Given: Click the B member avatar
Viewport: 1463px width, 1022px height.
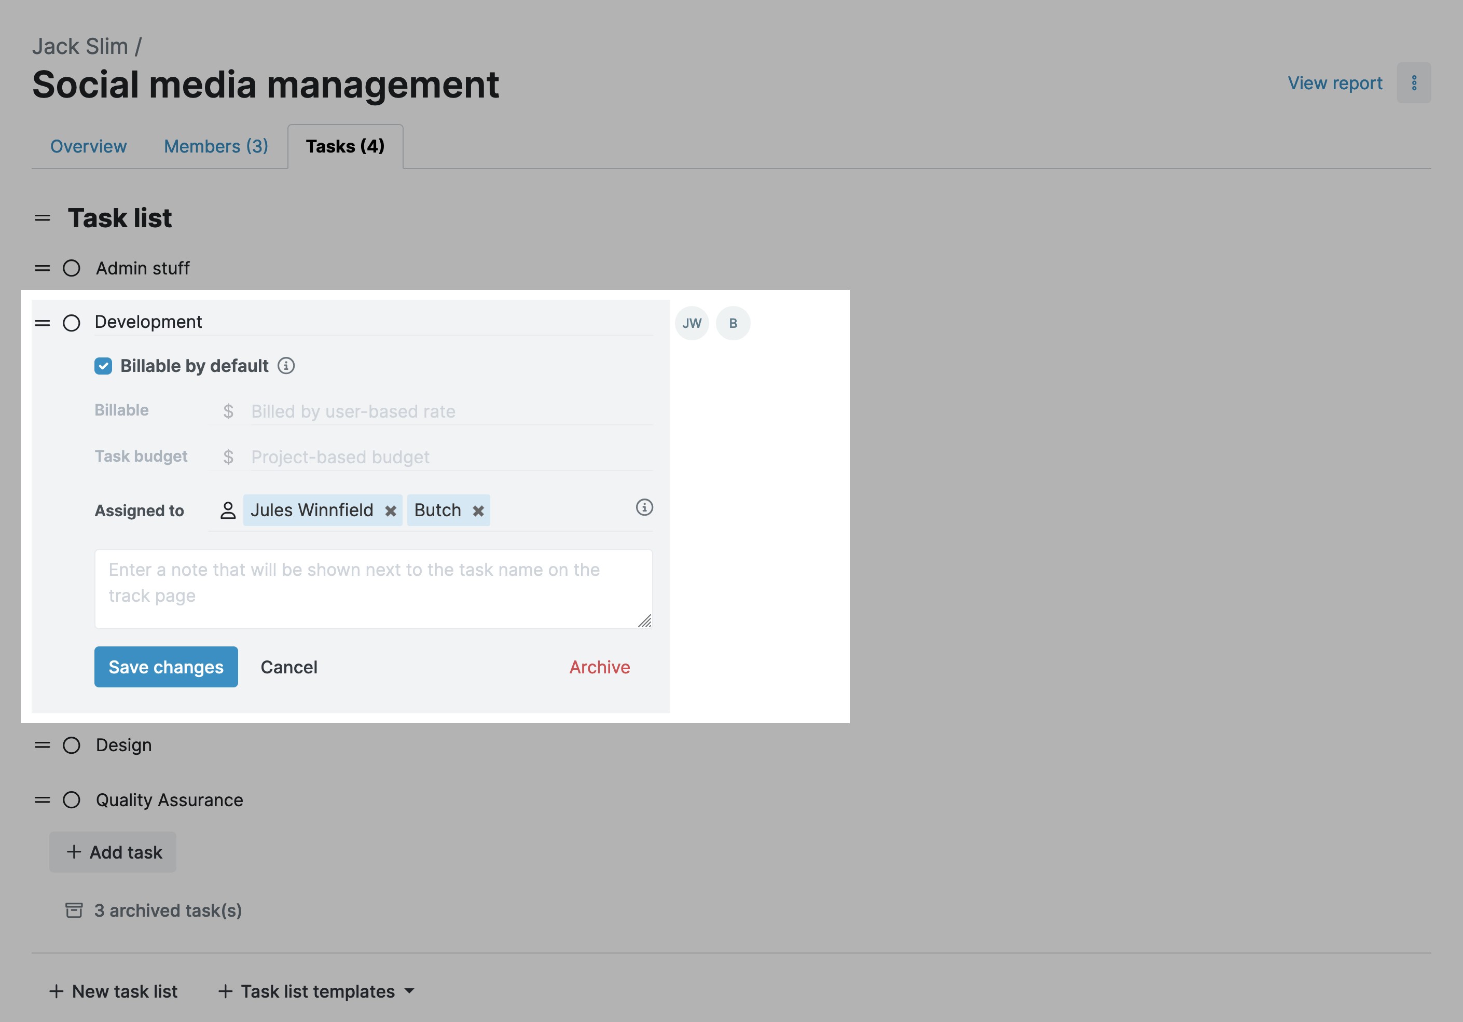Looking at the screenshot, I should click(733, 323).
